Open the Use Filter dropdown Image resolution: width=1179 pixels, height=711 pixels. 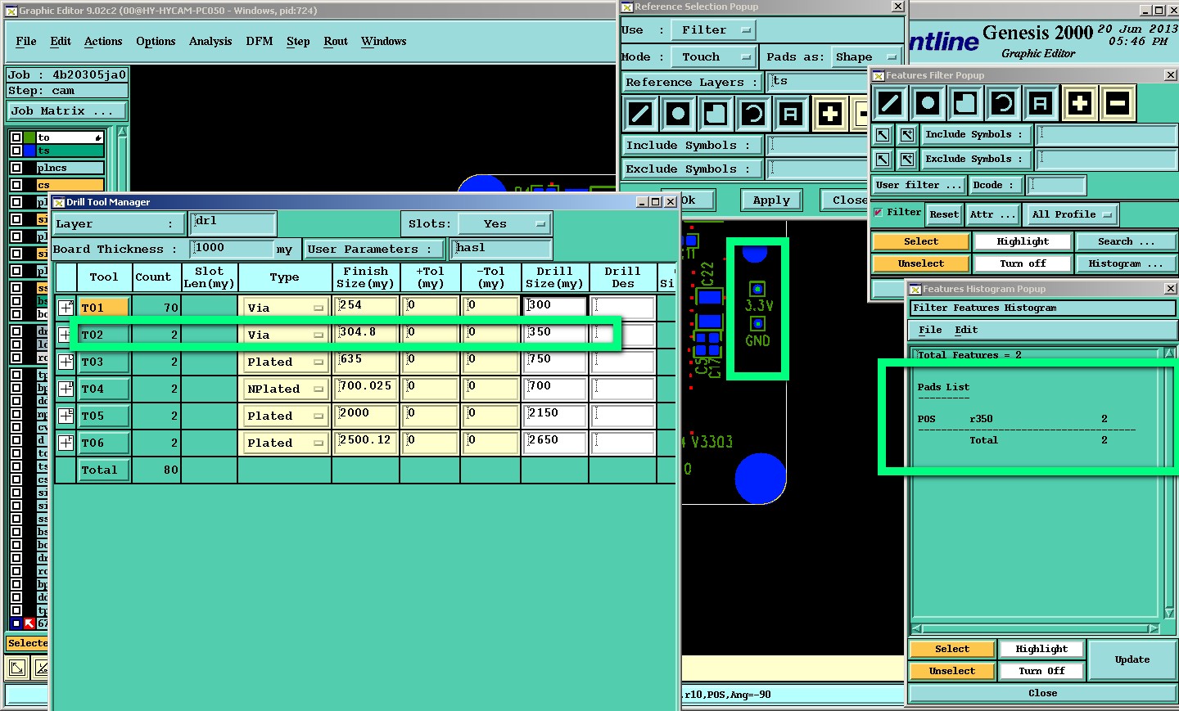coord(714,30)
